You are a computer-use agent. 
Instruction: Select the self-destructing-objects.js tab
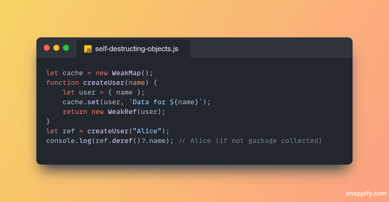[x=133, y=49]
